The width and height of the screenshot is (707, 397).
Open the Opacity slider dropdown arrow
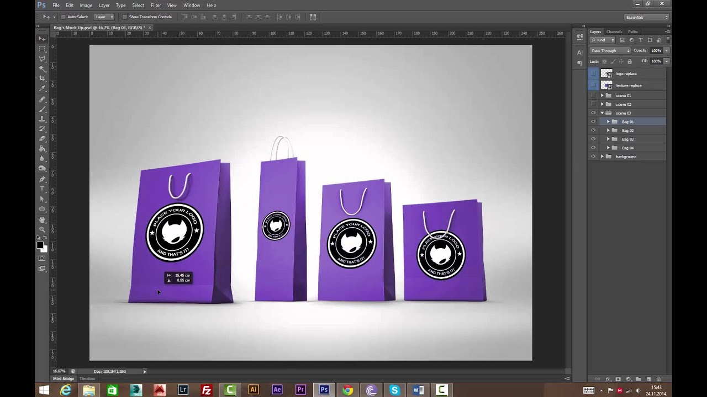coord(666,51)
